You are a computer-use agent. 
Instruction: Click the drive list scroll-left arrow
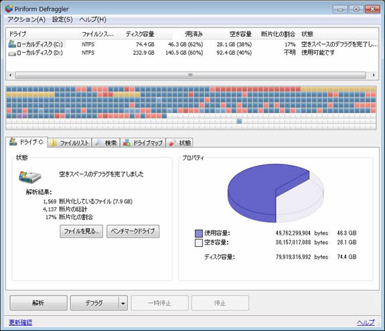10,75
